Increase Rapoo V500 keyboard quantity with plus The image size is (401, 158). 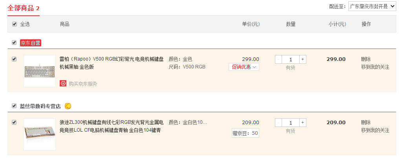point(302,59)
